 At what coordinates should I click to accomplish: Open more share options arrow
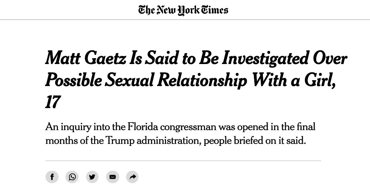click(x=133, y=177)
